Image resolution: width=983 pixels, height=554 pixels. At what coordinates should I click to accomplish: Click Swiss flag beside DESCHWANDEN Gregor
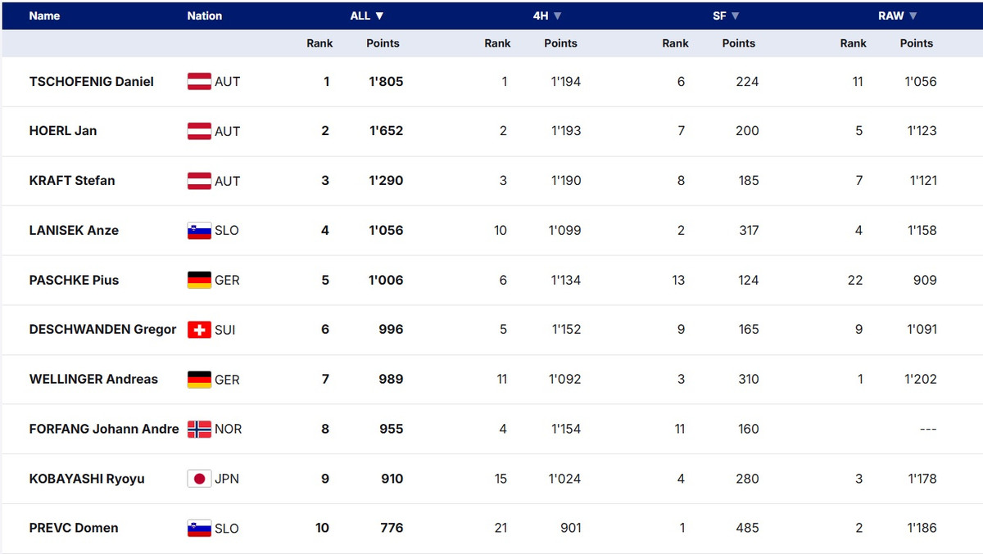pos(199,330)
